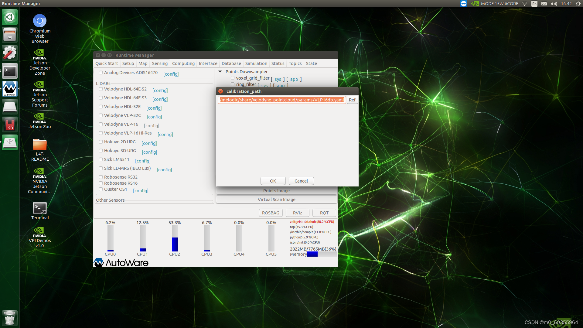Open the System Settings dock icon
This screenshot has width=583, height=328.
click(x=10, y=53)
